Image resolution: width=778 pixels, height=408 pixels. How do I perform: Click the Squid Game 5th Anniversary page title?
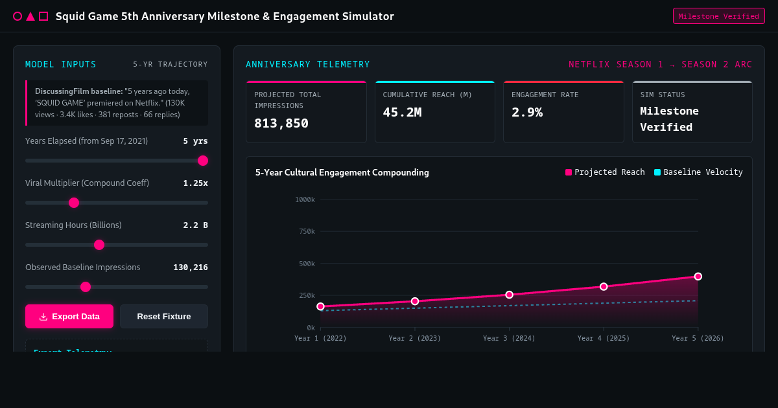pos(225,16)
